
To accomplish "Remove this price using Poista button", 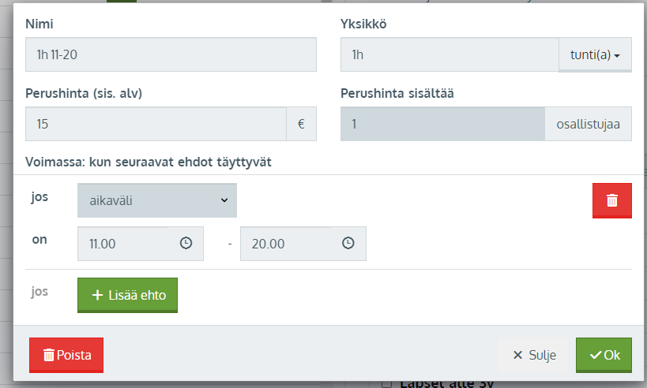I will pos(66,355).
